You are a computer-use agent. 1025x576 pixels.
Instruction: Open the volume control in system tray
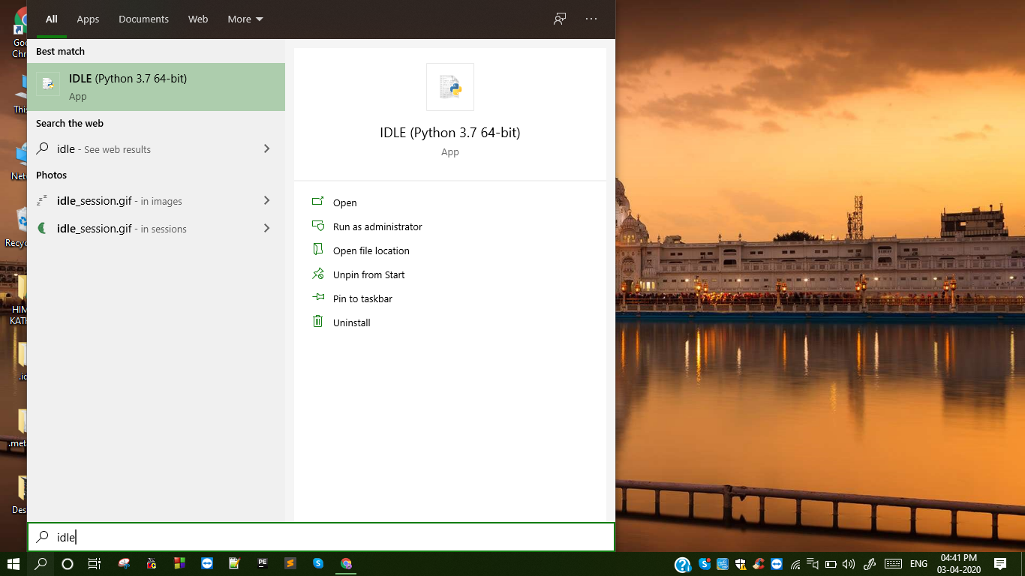[x=849, y=564]
